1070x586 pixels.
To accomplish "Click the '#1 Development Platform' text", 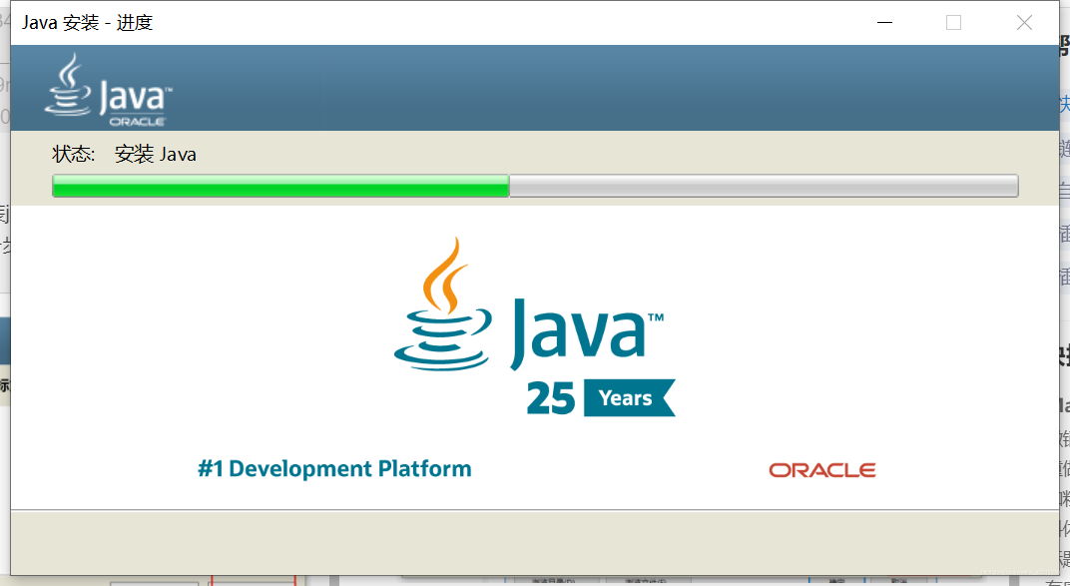I will [x=334, y=468].
